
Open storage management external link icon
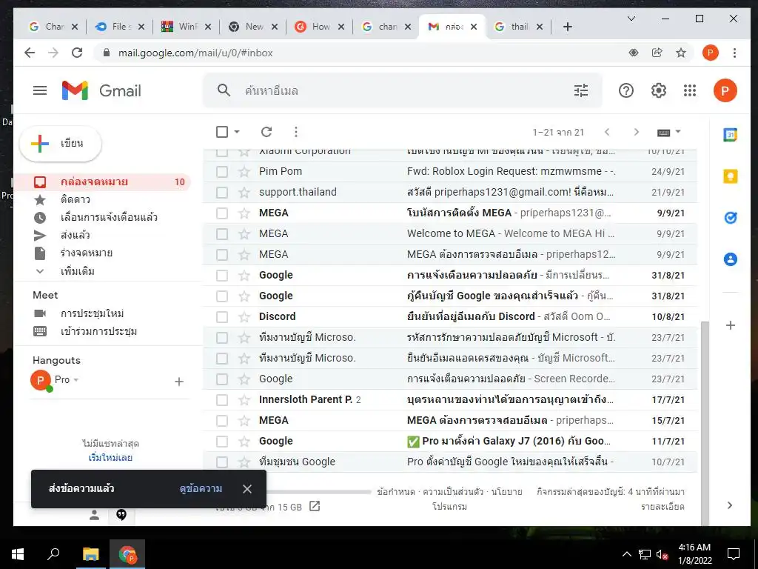(x=315, y=506)
